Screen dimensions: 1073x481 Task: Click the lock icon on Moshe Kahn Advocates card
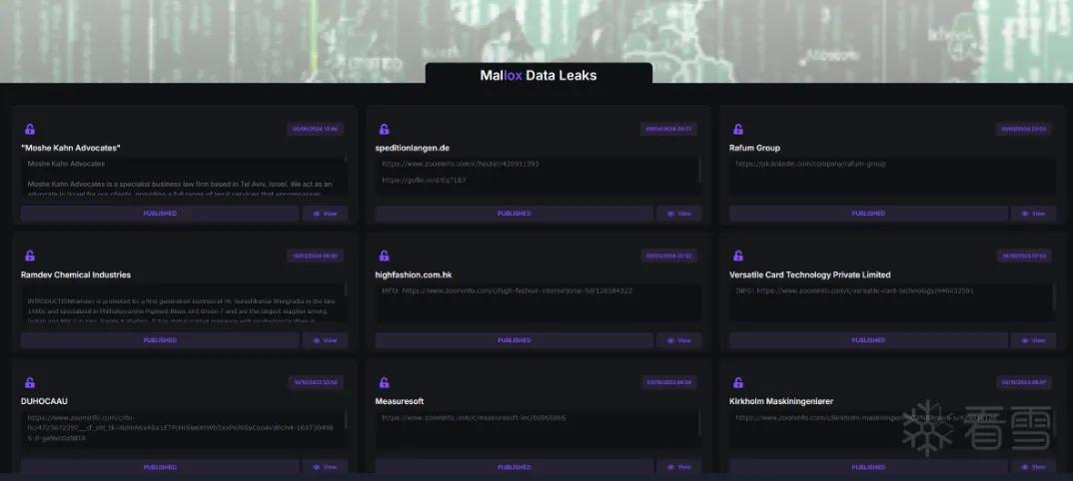30,129
